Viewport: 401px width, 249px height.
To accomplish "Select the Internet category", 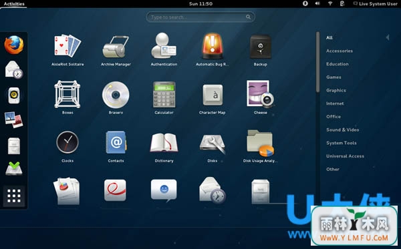I will coord(335,103).
